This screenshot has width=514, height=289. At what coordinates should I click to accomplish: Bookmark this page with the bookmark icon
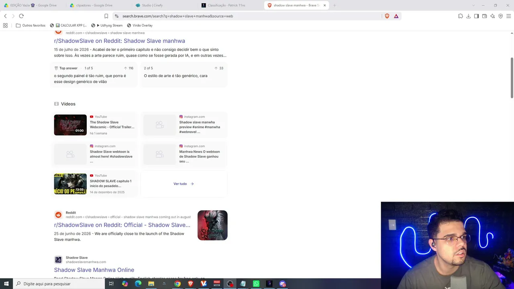106,16
